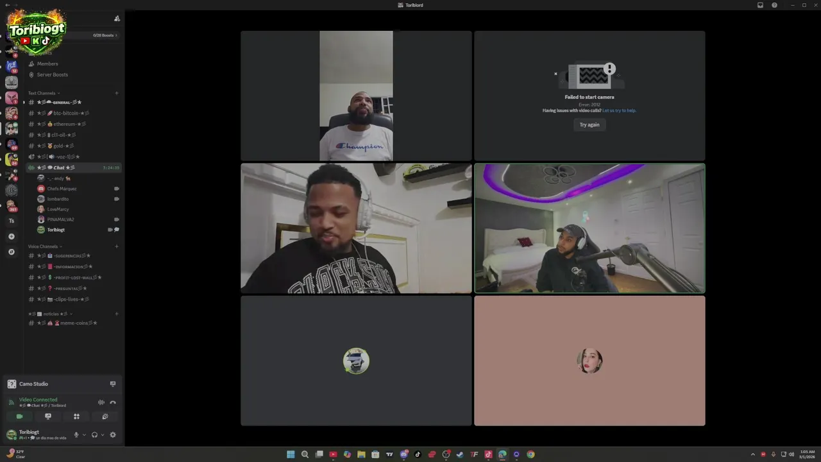Open Discord inbox icon in title bar
821x462 pixels.
(760, 5)
